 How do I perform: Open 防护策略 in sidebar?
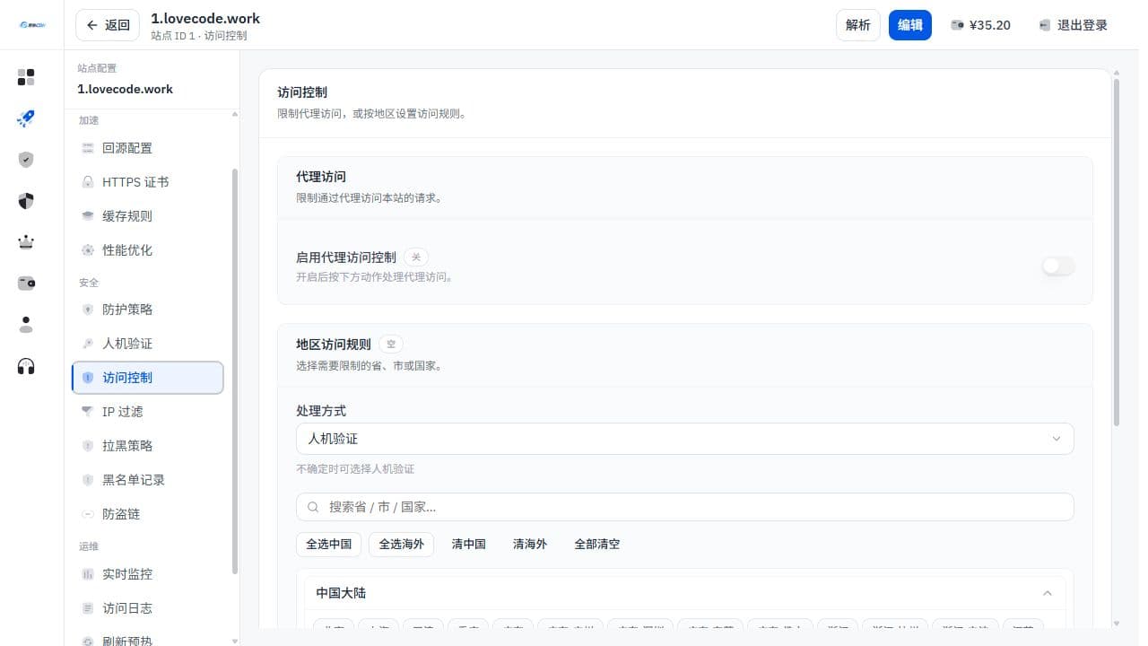coord(148,310)
